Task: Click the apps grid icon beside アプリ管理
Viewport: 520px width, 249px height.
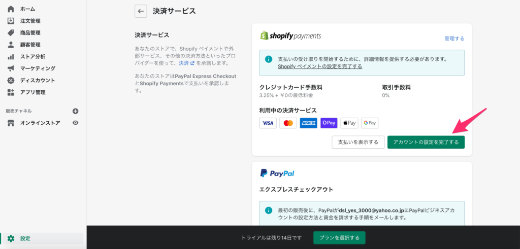Action: (x=11, y=92)
